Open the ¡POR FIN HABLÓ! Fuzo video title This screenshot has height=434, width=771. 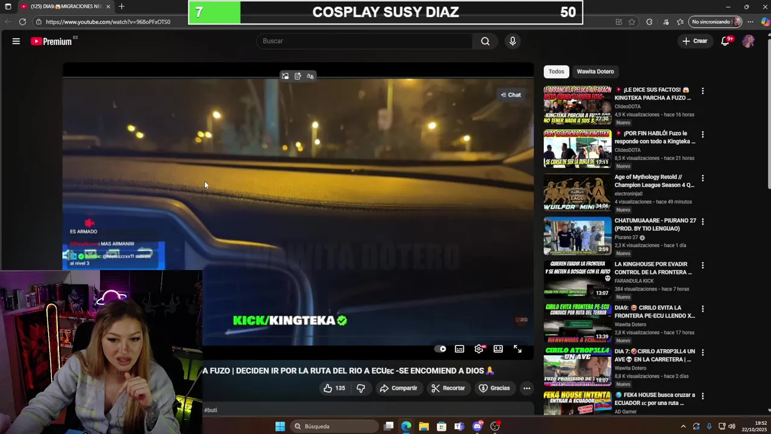(x=655, y=137)
